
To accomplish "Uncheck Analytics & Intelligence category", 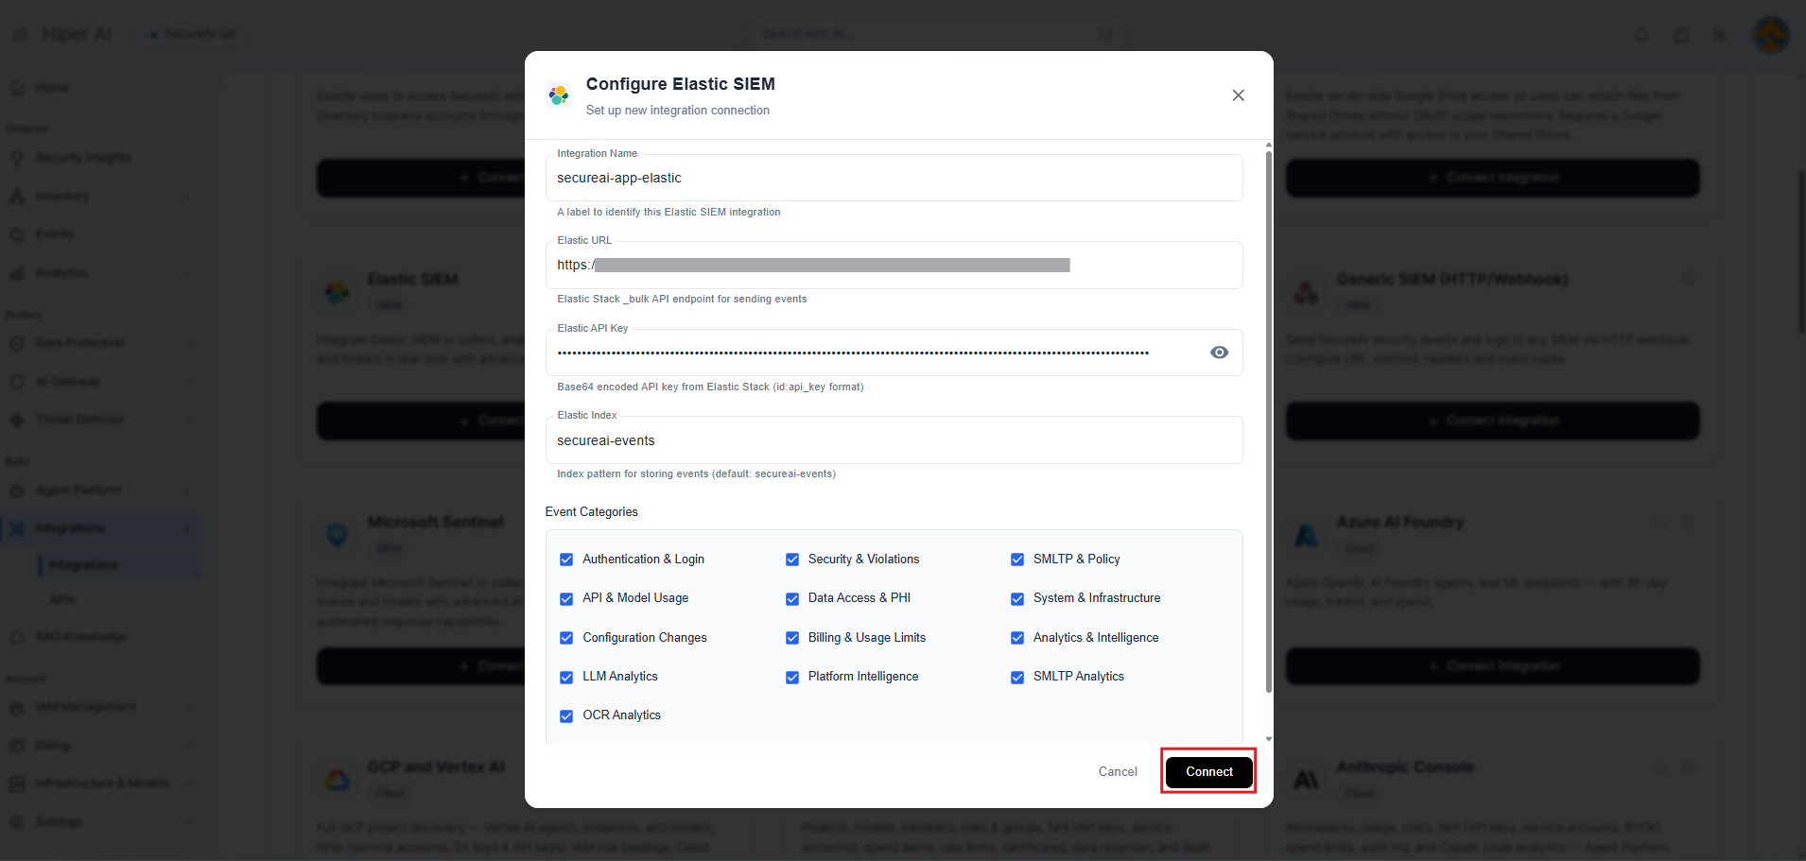I will pos(1017,638).
